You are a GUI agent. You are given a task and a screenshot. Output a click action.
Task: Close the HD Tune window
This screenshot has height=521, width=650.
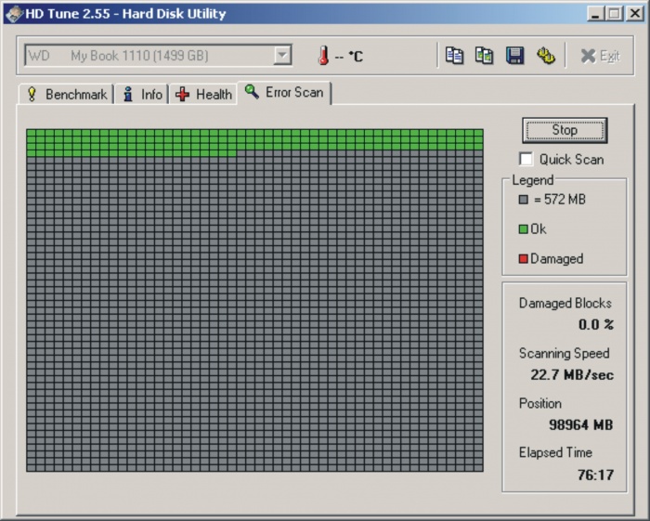(635, 14)
